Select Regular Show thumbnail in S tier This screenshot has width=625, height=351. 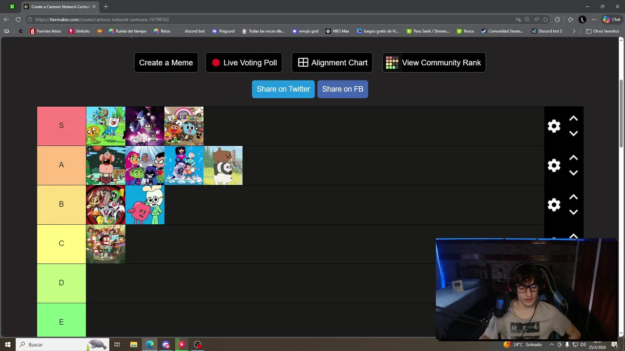[145, 126]
